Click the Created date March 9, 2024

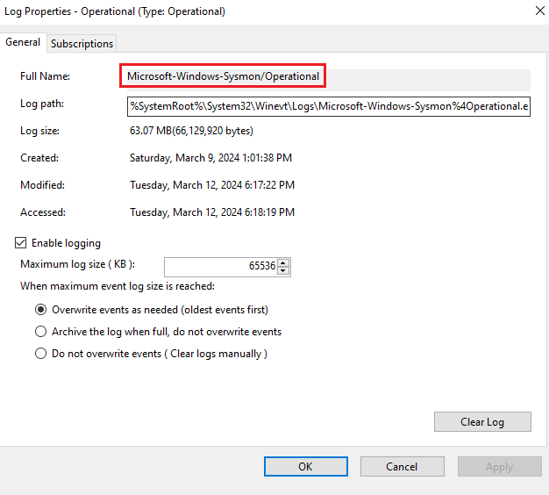[x=207, y=158]
